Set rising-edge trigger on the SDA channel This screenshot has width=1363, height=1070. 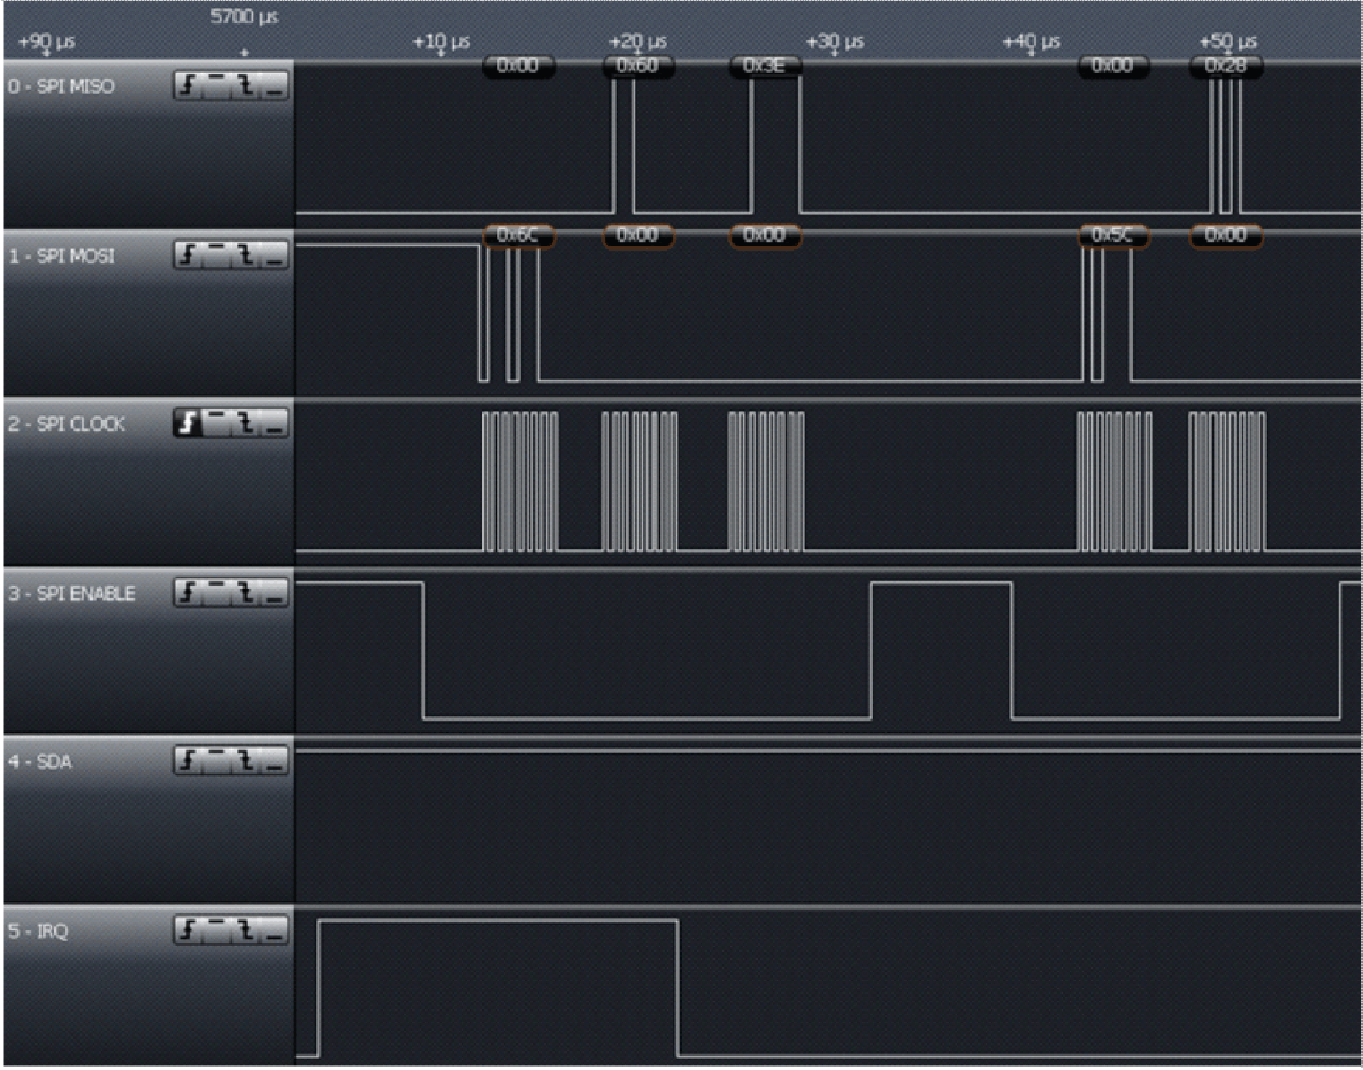click(x=188, y=762)
